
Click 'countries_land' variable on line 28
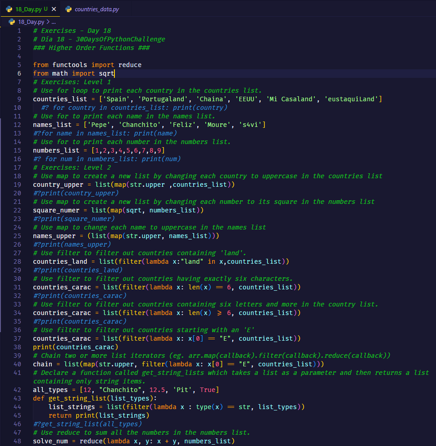[60, 261]
